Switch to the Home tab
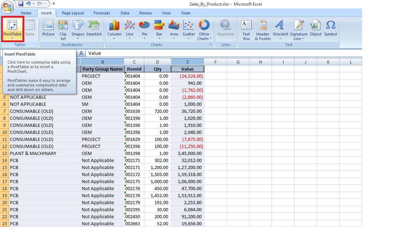 pyautogui.click(x=26, y=13)
